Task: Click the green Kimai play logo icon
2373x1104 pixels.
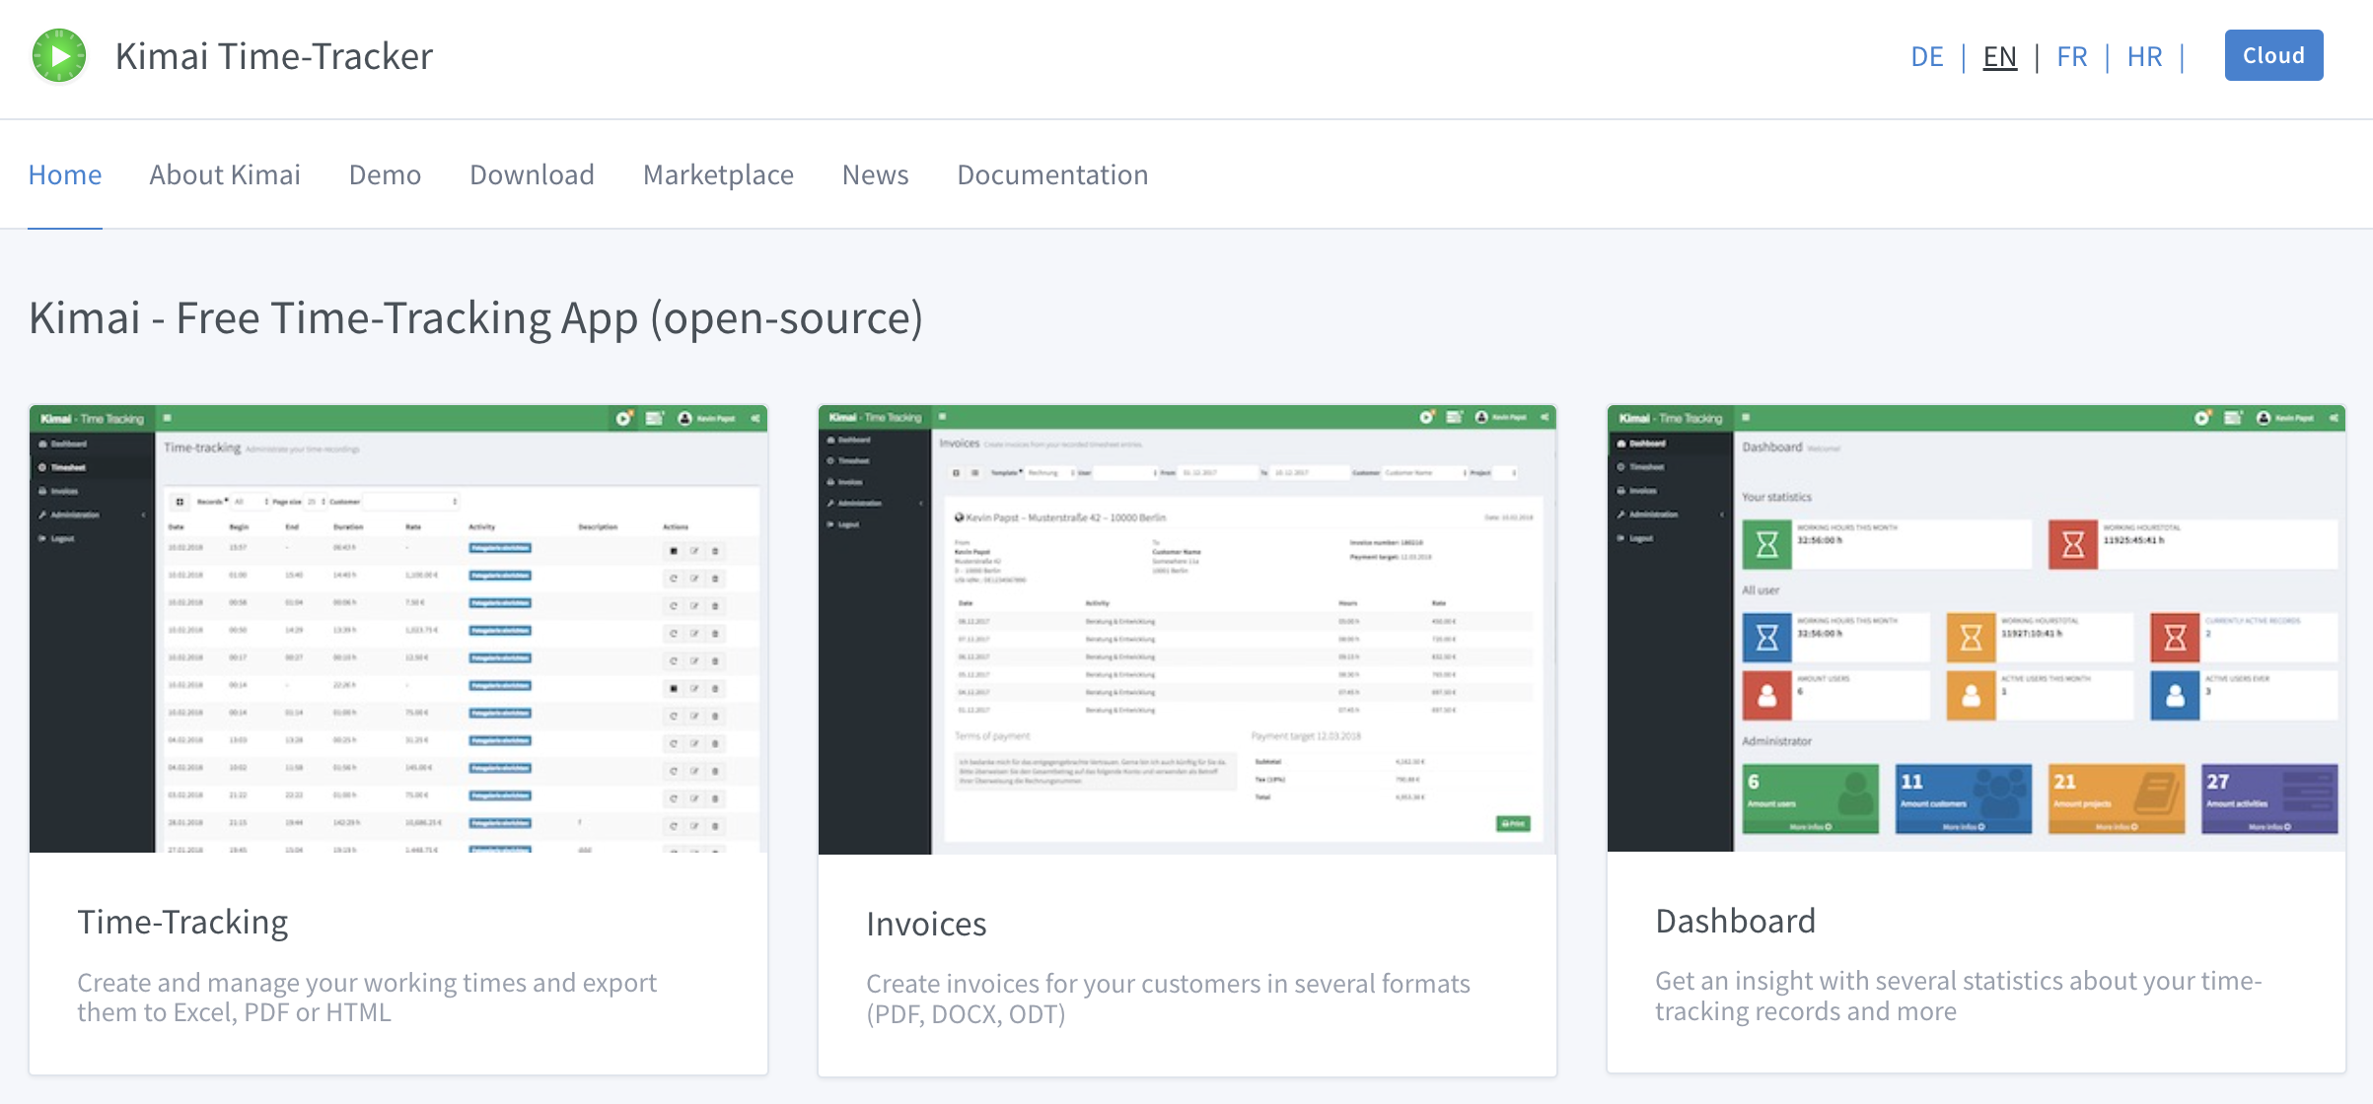Action: coord(59,56)
